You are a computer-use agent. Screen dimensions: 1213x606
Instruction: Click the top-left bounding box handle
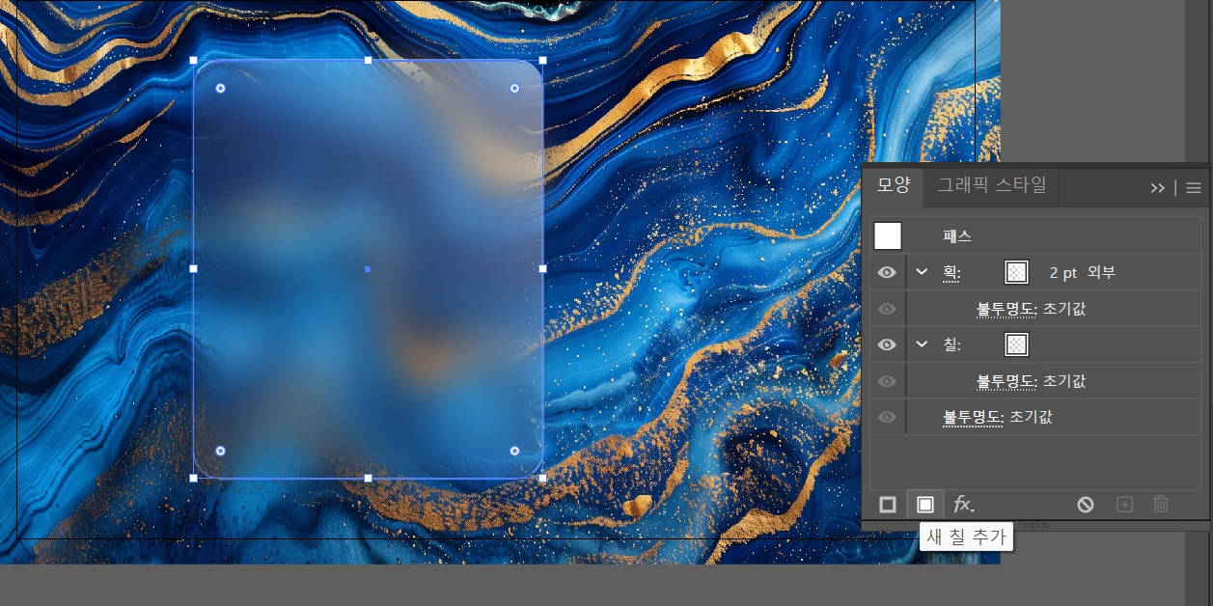click(193, 60)
